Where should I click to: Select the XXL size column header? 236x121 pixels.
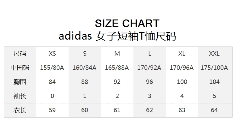(214, 54)
